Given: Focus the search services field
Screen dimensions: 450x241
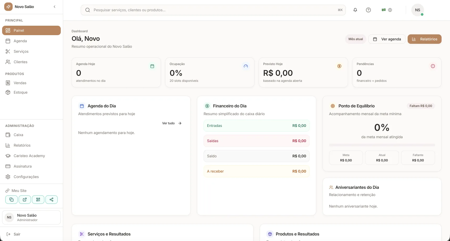Looking at the screenshot, I should point(213,10).
